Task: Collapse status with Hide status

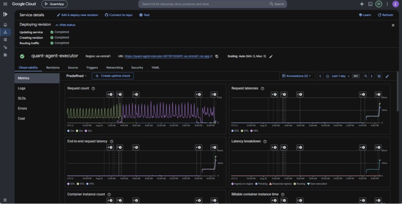Action: tap(65, 25)
